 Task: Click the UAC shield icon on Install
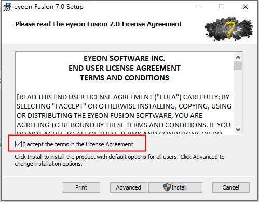click(167, 187)
